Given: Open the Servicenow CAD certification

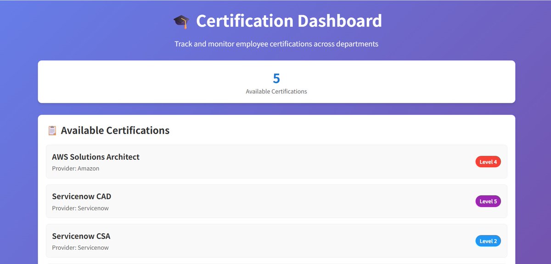Looking at the screenshot, I should 276,201.
